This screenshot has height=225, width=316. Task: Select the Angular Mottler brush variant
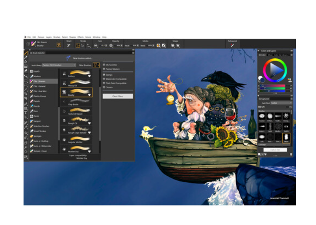pyautogui.click(x=76, y=140)
